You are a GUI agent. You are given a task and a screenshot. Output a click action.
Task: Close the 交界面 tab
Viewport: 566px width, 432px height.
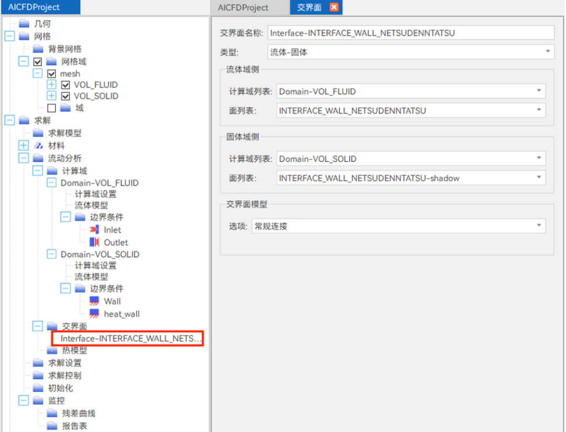tap(334, 7)
